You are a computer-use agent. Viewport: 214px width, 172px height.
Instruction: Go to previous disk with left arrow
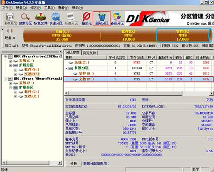pyautogui.click(x=8, y=30)
